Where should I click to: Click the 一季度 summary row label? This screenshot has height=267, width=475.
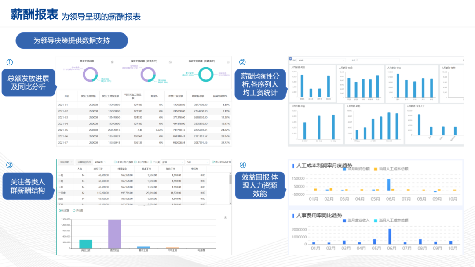click(x=62, y=193)
